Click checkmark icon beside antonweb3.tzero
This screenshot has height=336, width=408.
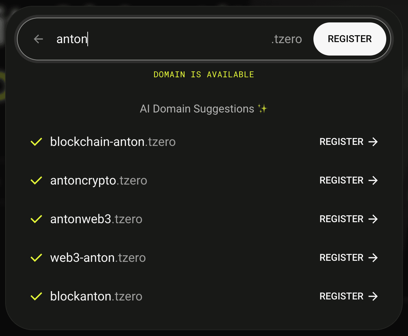click(x=37, y=219)
